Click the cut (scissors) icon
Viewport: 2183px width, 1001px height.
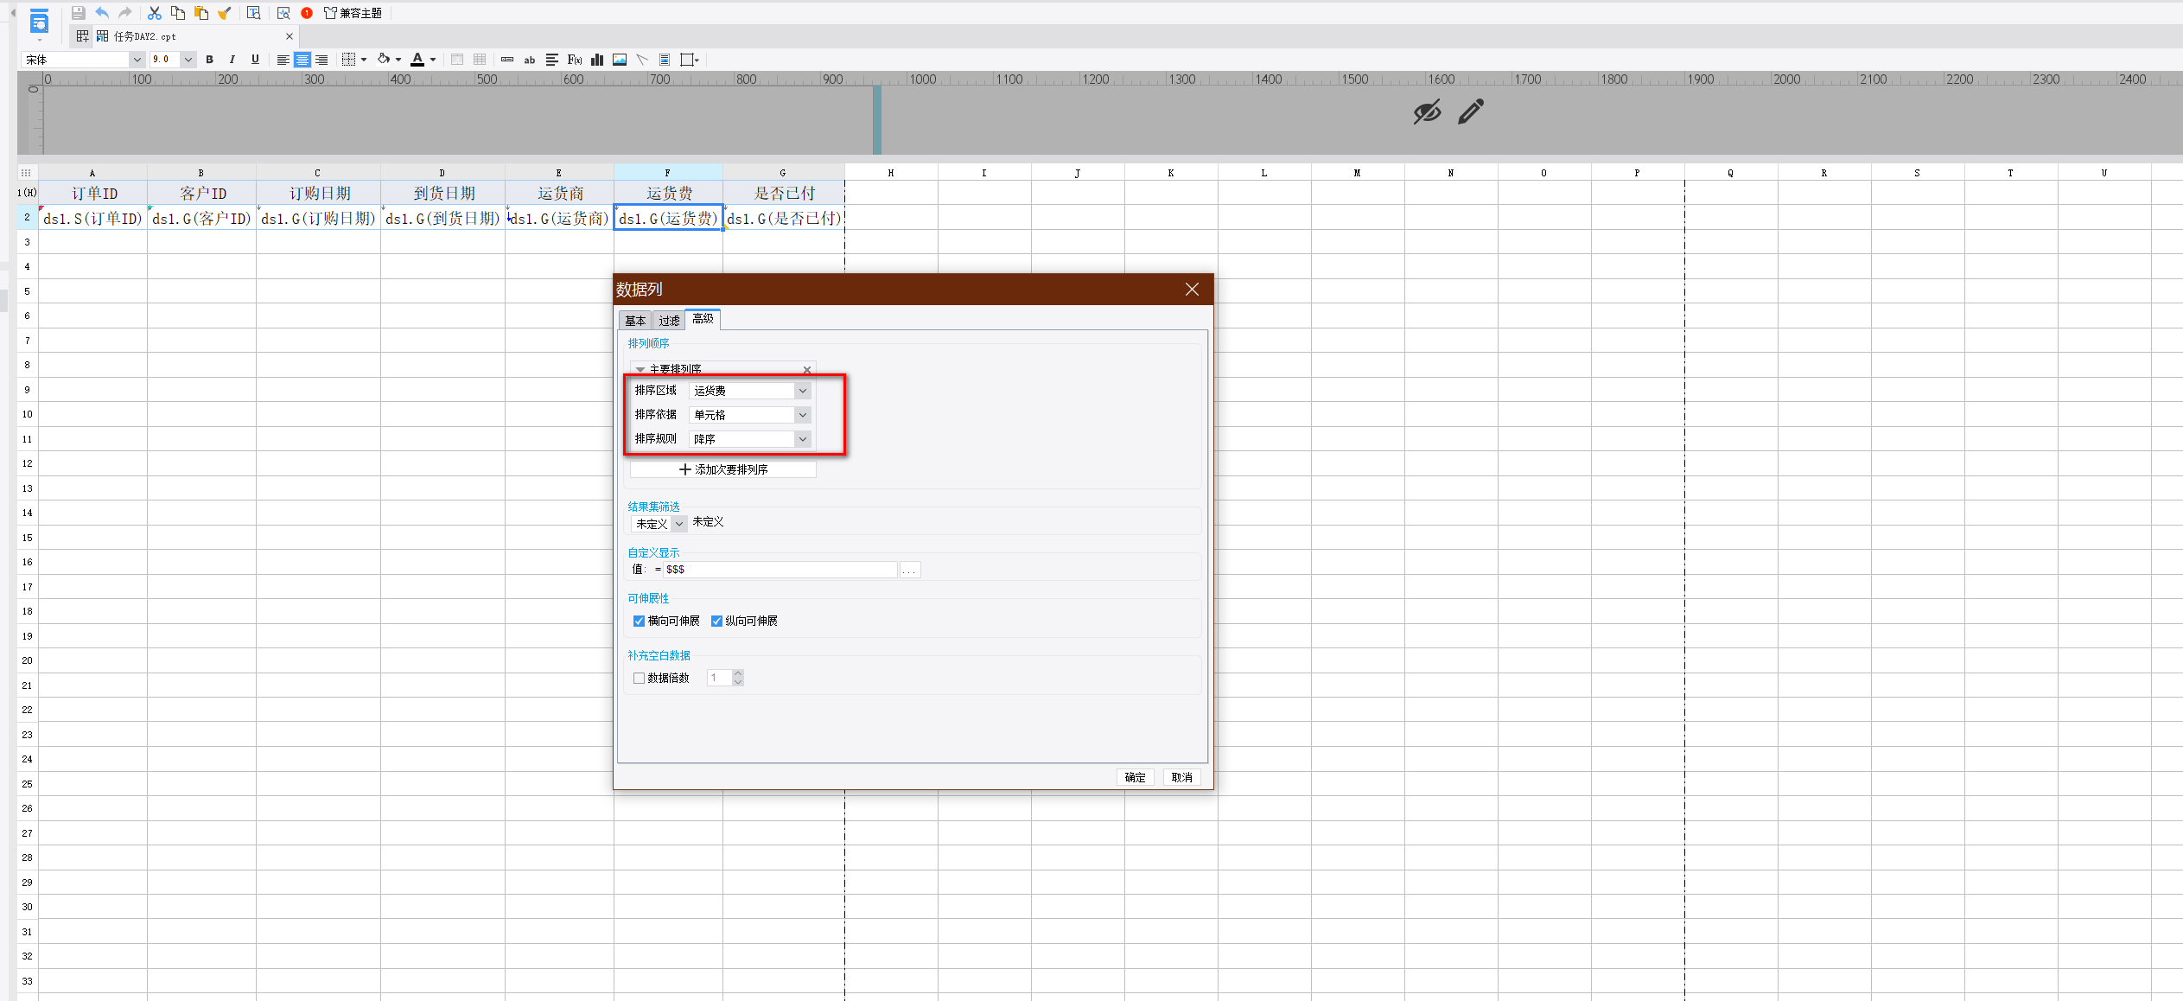(155, 13)
